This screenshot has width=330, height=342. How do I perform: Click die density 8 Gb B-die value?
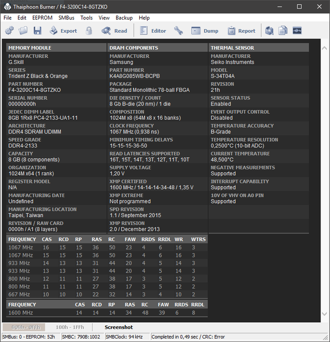pyautogui.click(x=140, y=104)
